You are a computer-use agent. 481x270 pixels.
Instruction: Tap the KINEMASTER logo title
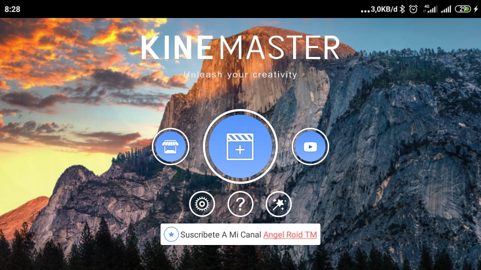point(240,47)
